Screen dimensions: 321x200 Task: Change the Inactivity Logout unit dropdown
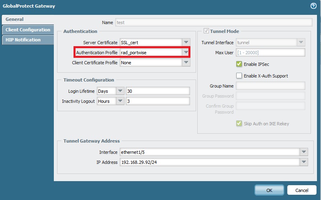click(x=120, y=101)
